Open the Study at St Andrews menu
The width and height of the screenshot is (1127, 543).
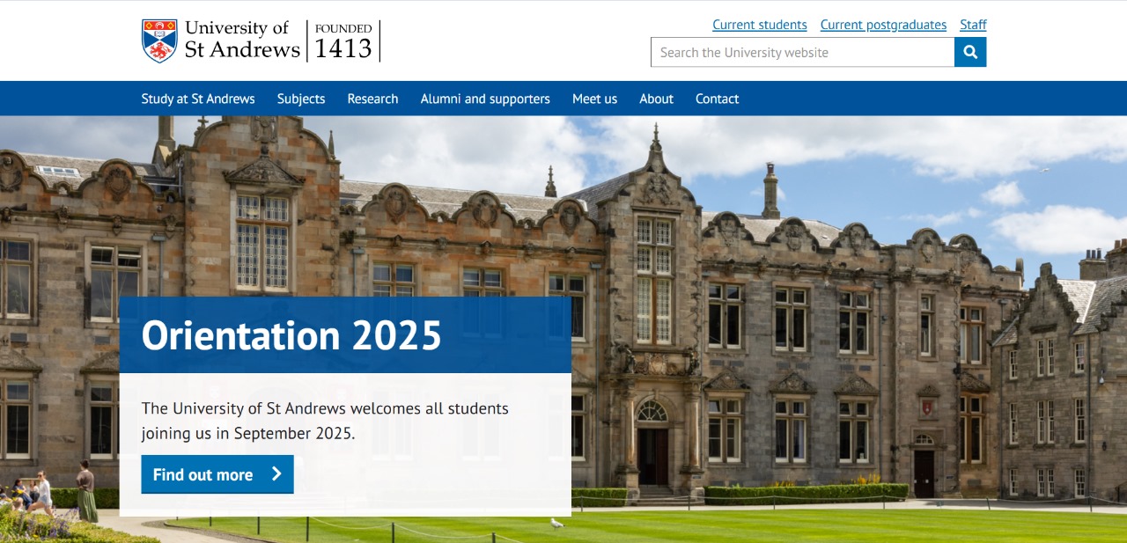tap(198, 99)
